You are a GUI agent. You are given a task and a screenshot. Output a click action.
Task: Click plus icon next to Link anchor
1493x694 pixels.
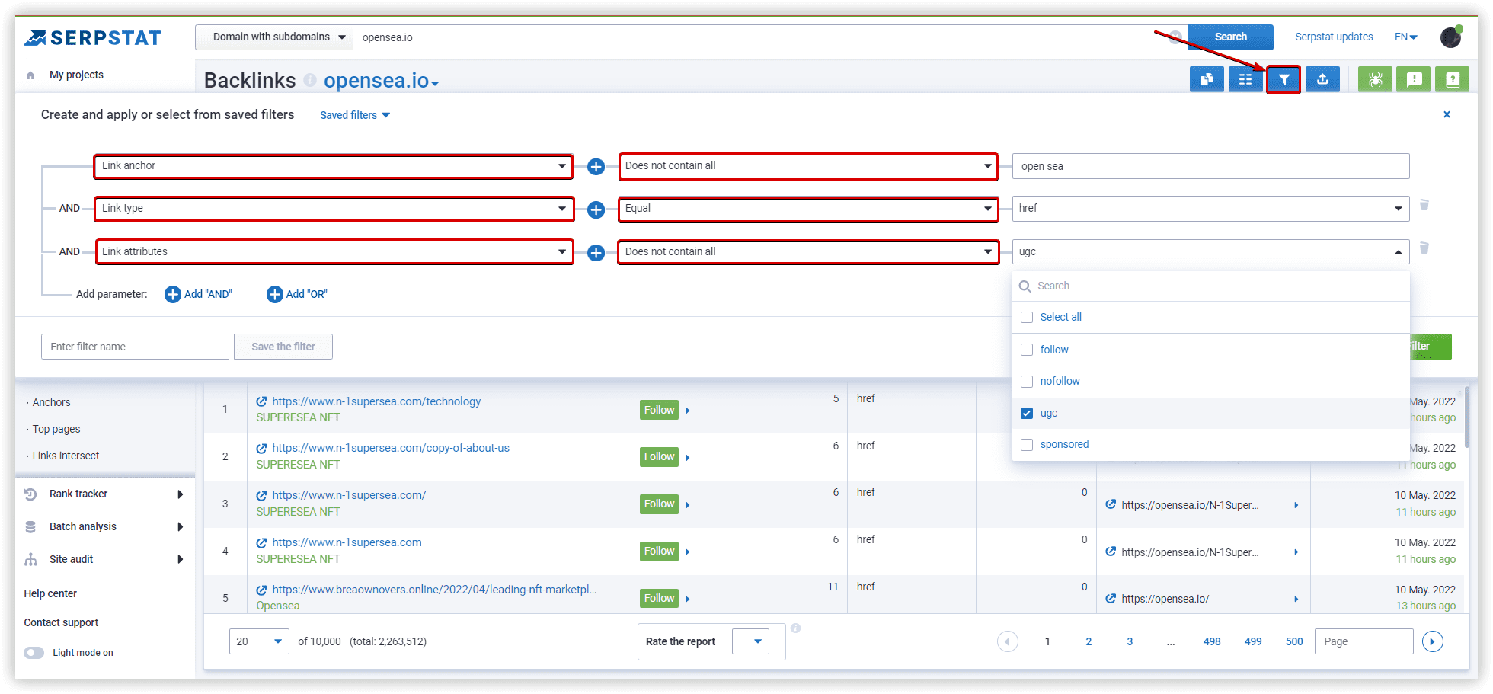click(596, 167)
